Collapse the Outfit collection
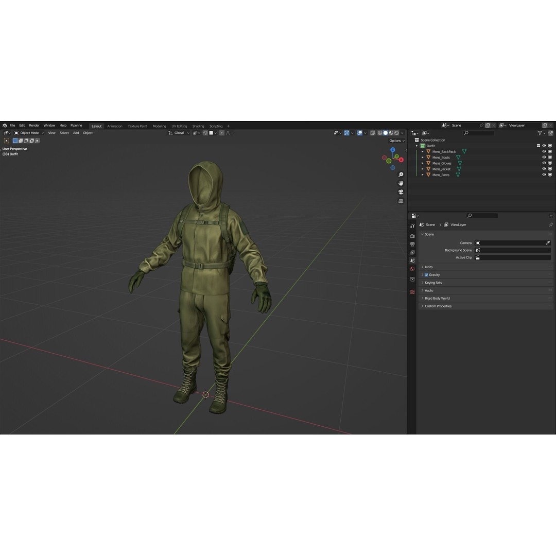The height and width of the screenshot is (556, 556). (x=416, y=146)
